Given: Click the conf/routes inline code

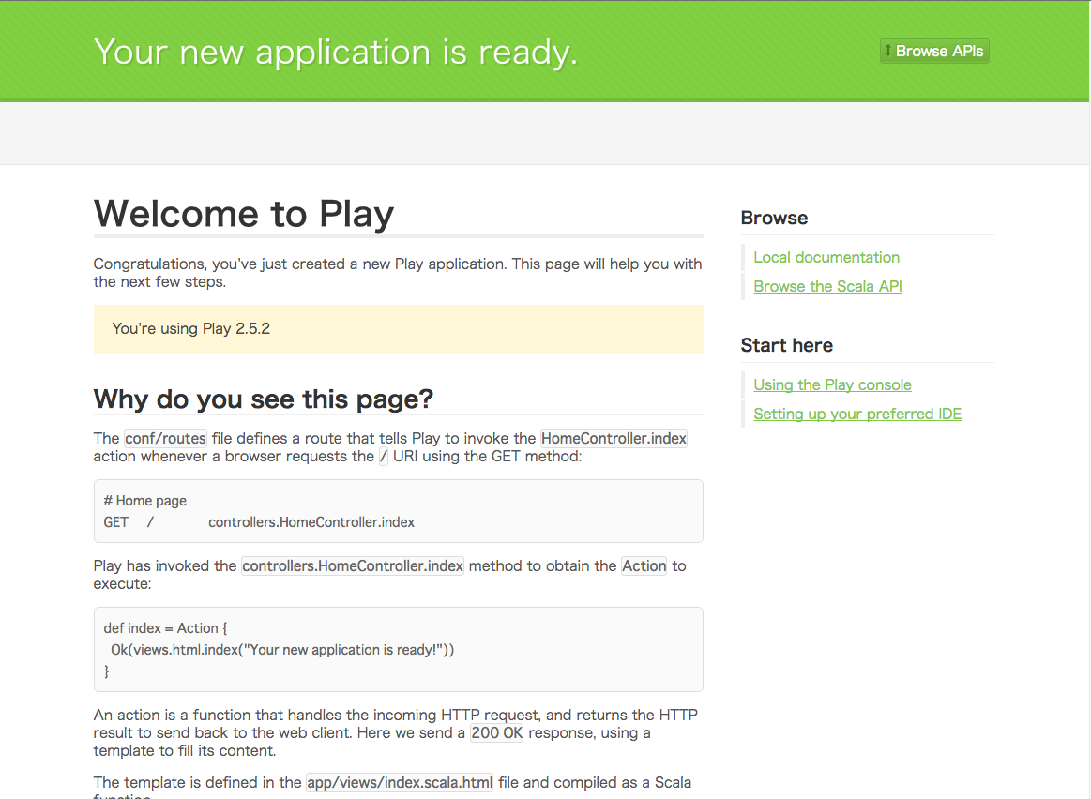Looking at the screenshot, I should click(x=166, y=438).
